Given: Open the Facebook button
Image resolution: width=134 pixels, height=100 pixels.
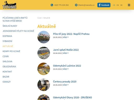Looking at the screenshot, I should click(x=104, y=5).
